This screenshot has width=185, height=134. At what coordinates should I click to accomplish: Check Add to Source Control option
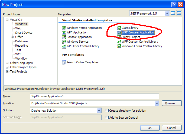(107, 118)
